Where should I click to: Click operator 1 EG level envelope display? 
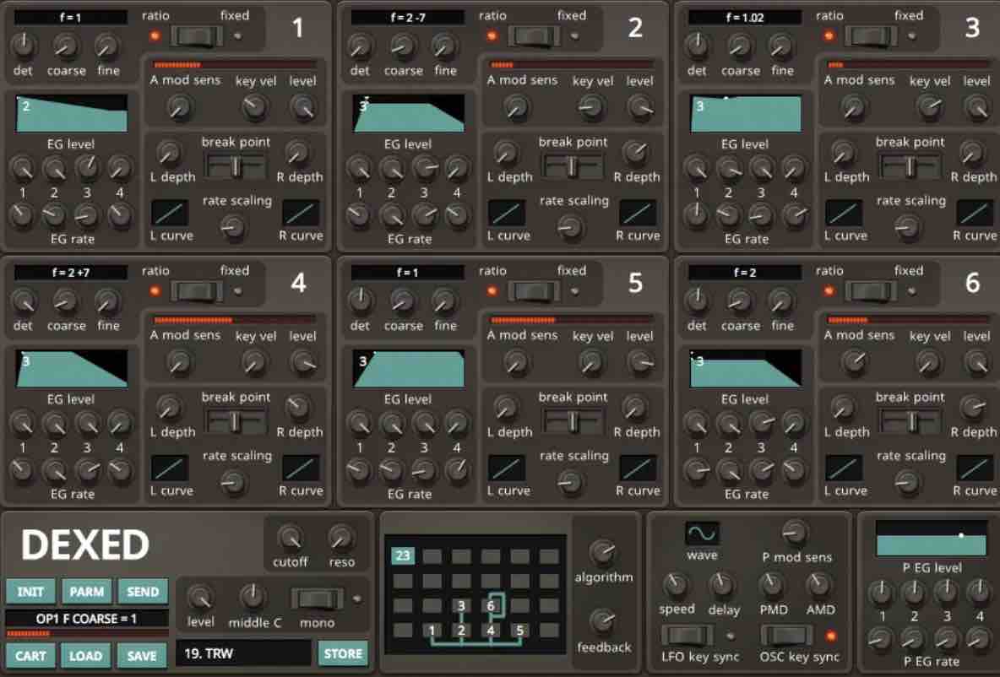[x=72, y=113]
